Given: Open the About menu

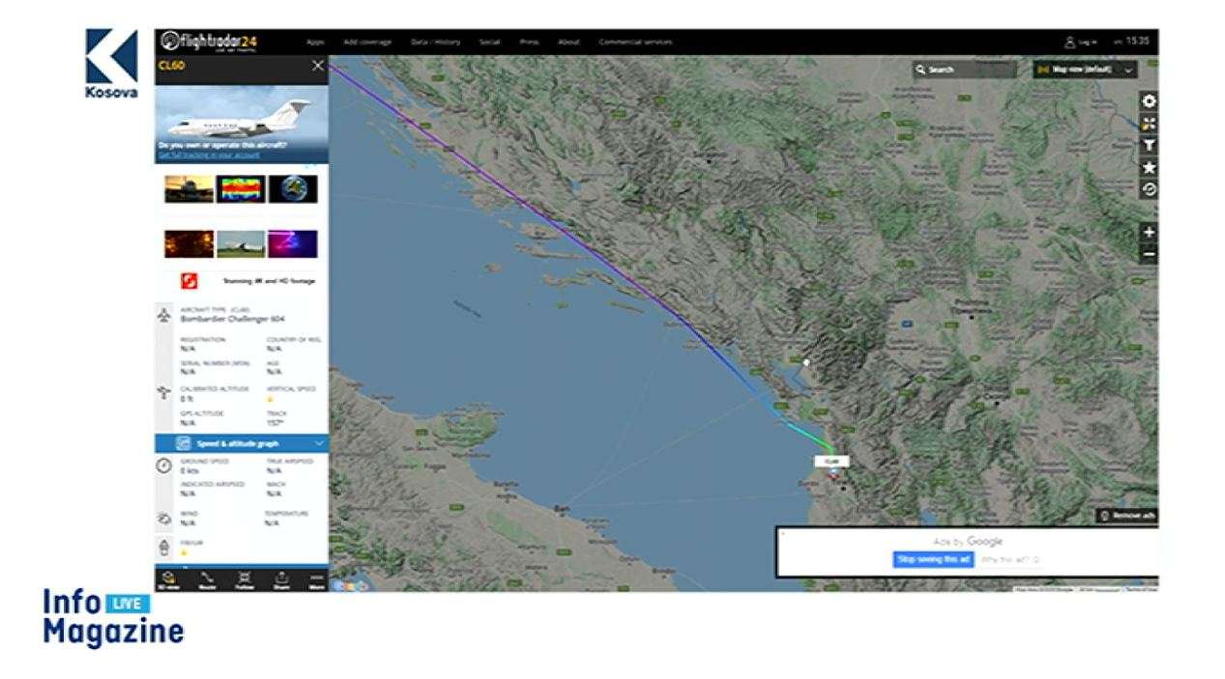Looking at the screenshot, I should pos(569,42).
